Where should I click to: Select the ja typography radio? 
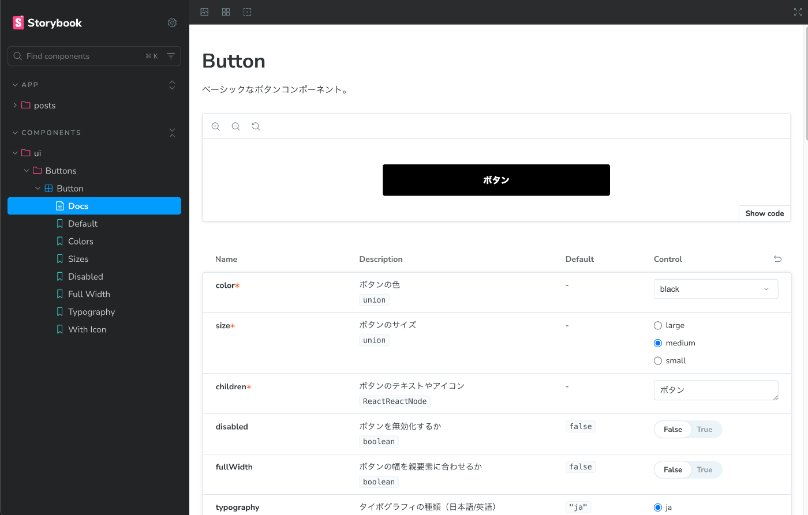pos(657,508)
